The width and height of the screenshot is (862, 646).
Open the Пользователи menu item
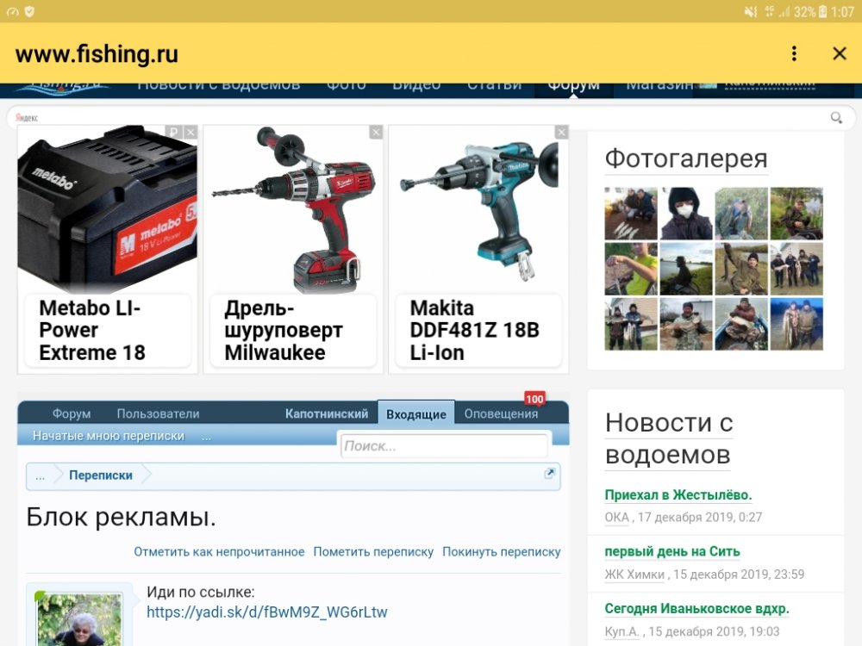(x=158, y=413)
